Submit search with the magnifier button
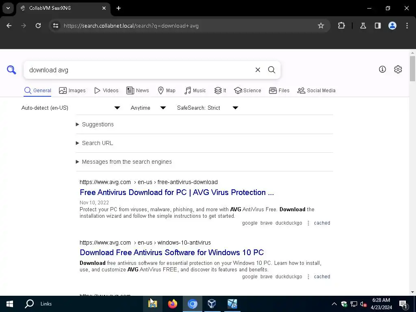 [271, 70]
